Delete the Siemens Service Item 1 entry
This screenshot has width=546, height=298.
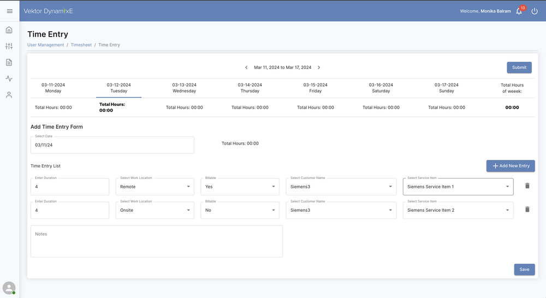(x=527, y=186)
